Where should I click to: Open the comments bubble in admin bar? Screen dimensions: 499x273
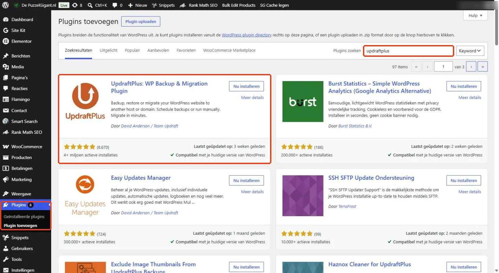pos(117,5)
